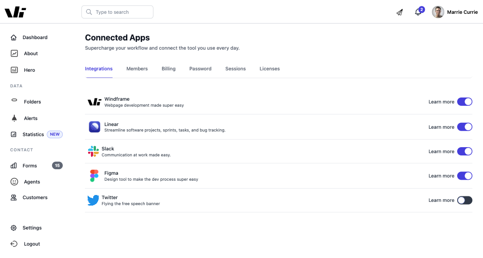The height and width of the screenshot is (258, 483).
Task: Click Learn more for Linear
Action: pos(441,127)
